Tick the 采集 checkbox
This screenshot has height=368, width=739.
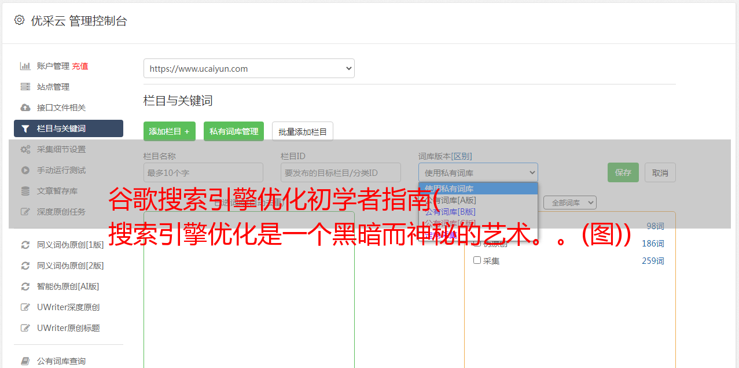pyautogui.click(x=477, y=260)
